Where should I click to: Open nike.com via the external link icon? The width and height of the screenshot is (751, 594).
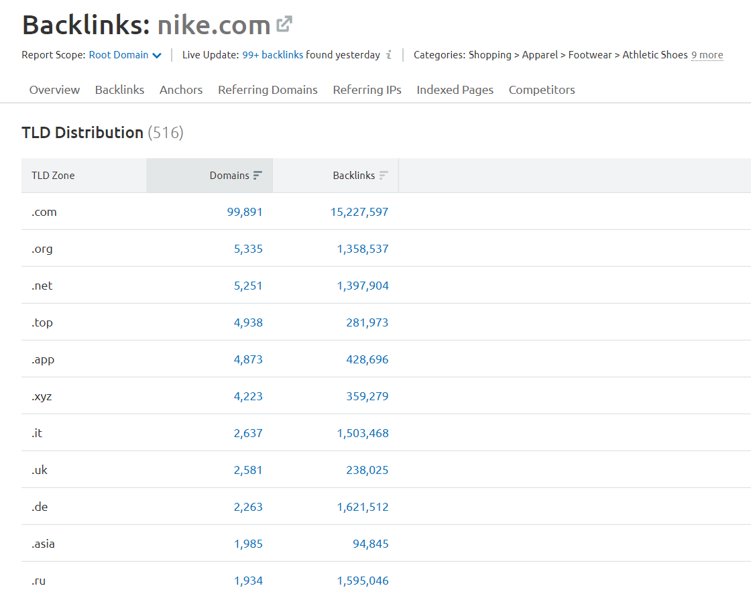[284, 22]
